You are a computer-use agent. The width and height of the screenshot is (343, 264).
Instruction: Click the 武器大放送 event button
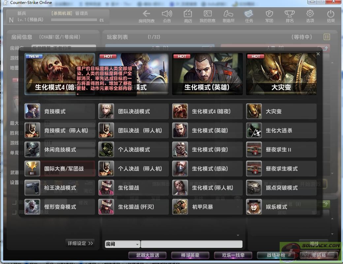(x=147, y=255)
